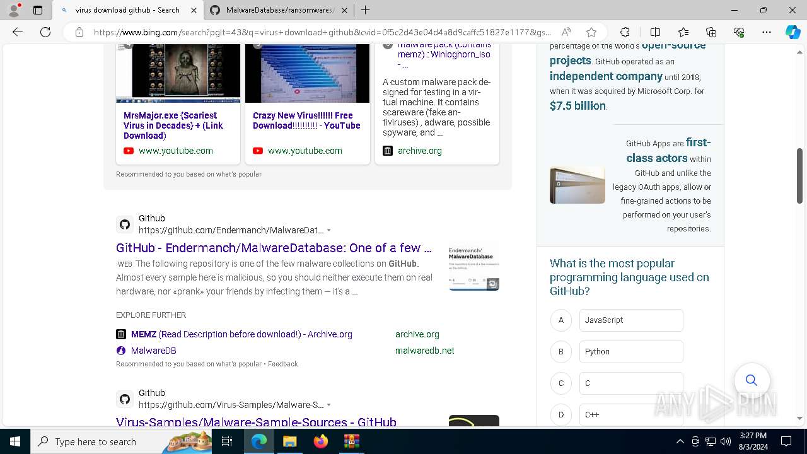The width and height of the screenshot is (807, 454).
Task: Click the GitHub Apps laptop thumbnail
Action: (578, 185)
